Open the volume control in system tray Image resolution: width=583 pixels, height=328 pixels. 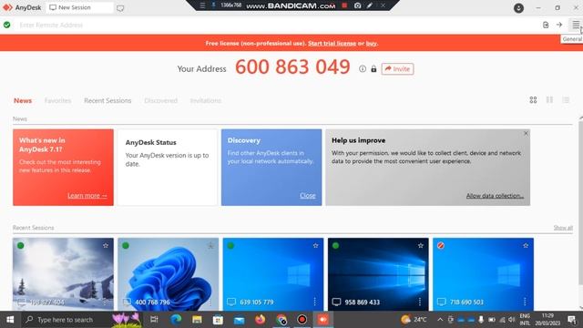[512, 320]
